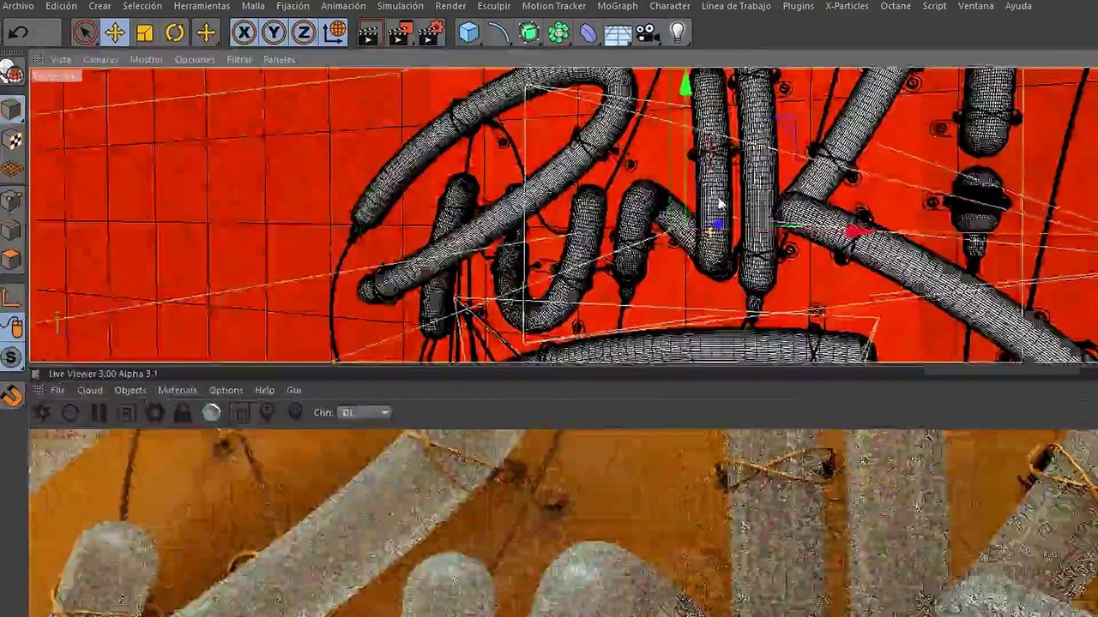The width and height of the screenshot is (1098, 617).
Task: Open the Render to Picture Viewer icon
Action: (x=400, y=33)
